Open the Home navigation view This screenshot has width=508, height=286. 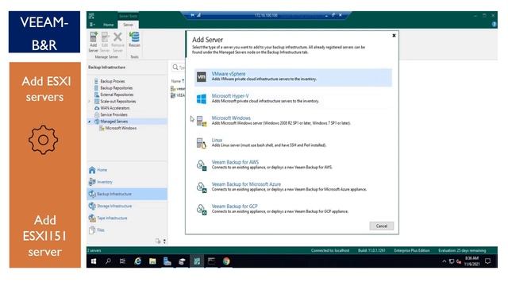(x=127, y=170)
